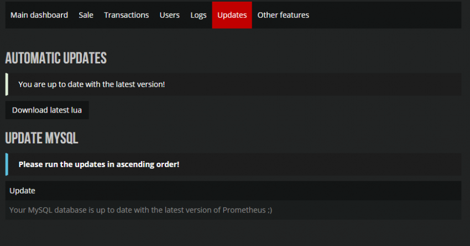
Task: Open the Other features menu item
Action: 283,15
